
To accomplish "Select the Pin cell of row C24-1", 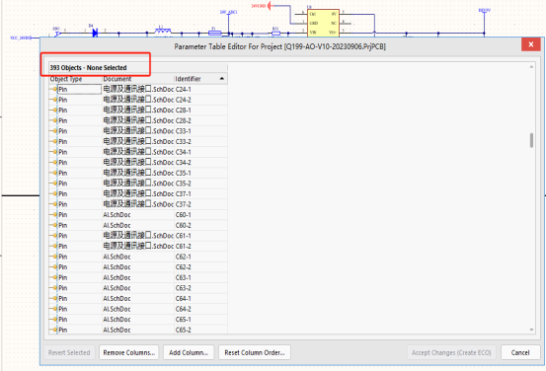I will (79, 90).
